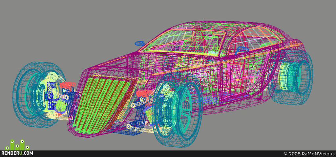This screenshot has height=157, width=336.
Task: Select the green and red front grille
Action: point(103,105)
